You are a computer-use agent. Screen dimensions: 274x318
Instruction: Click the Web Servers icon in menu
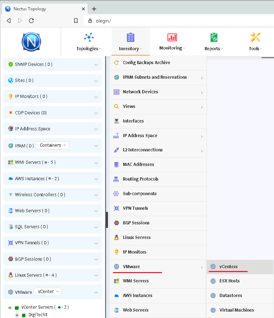[x=117, y=310]
